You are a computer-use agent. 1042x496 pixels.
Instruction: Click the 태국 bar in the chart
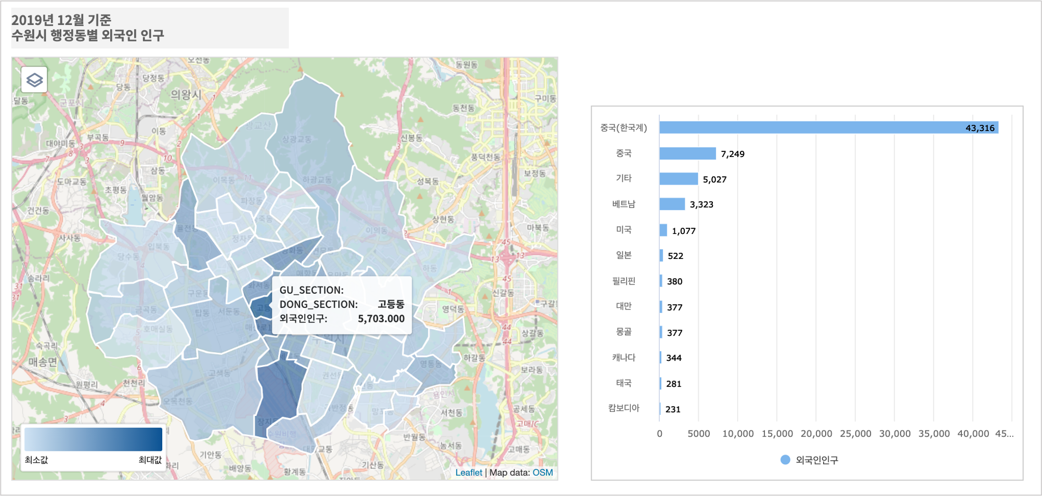pos(660,383)
